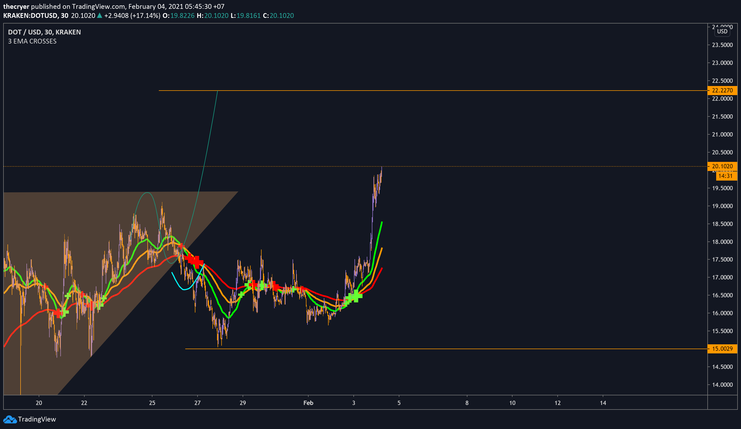Click the Feb label on time axis

click(308, 403)
